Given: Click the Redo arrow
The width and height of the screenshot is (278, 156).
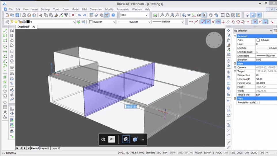Looking at the screenshot, I should (x=85, y=15).
